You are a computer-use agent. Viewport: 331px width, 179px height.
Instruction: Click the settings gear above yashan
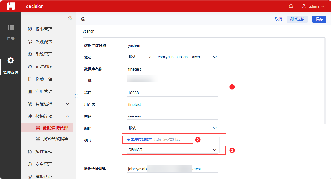coord(83,19)
